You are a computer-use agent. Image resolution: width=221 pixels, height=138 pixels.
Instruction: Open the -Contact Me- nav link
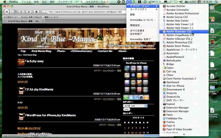105,51
